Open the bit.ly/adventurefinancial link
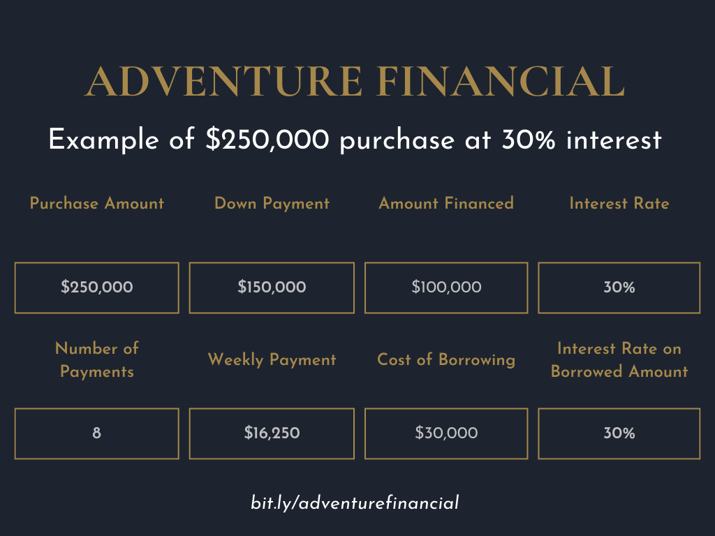 coord(355,502)
